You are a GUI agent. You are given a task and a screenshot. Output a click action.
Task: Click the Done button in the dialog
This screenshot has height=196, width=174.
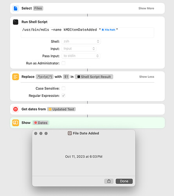pos(124,181)
